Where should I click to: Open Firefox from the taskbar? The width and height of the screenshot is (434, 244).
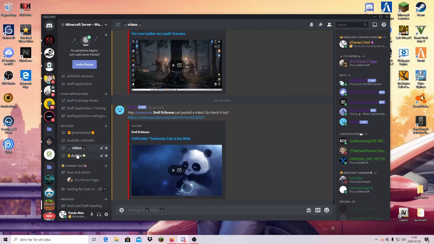[x=172, y=240]
